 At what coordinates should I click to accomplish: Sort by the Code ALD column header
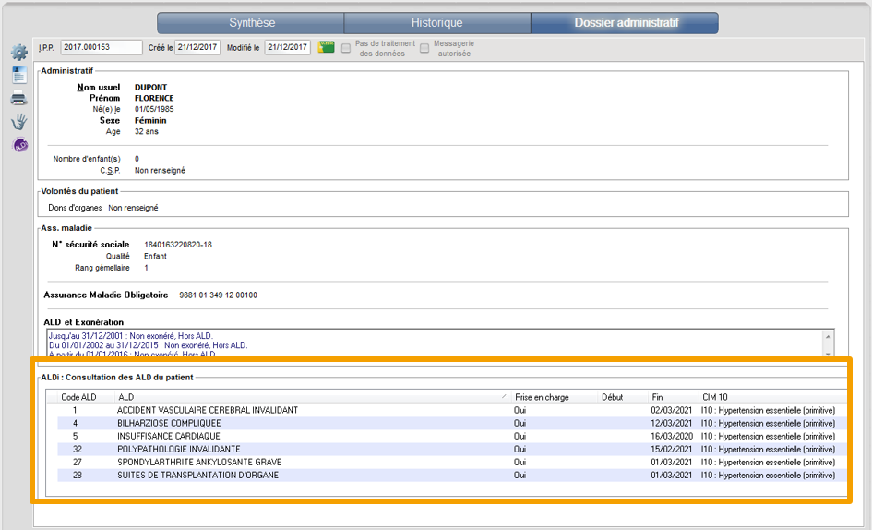click(78, 397)
